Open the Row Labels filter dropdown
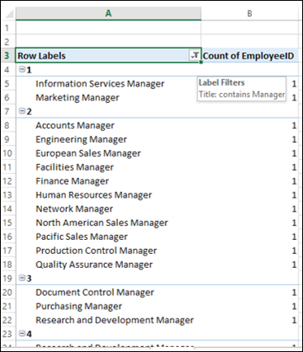The height and width of the screenshot is (352, 303). pyautogui.click(x=195, y=55)
